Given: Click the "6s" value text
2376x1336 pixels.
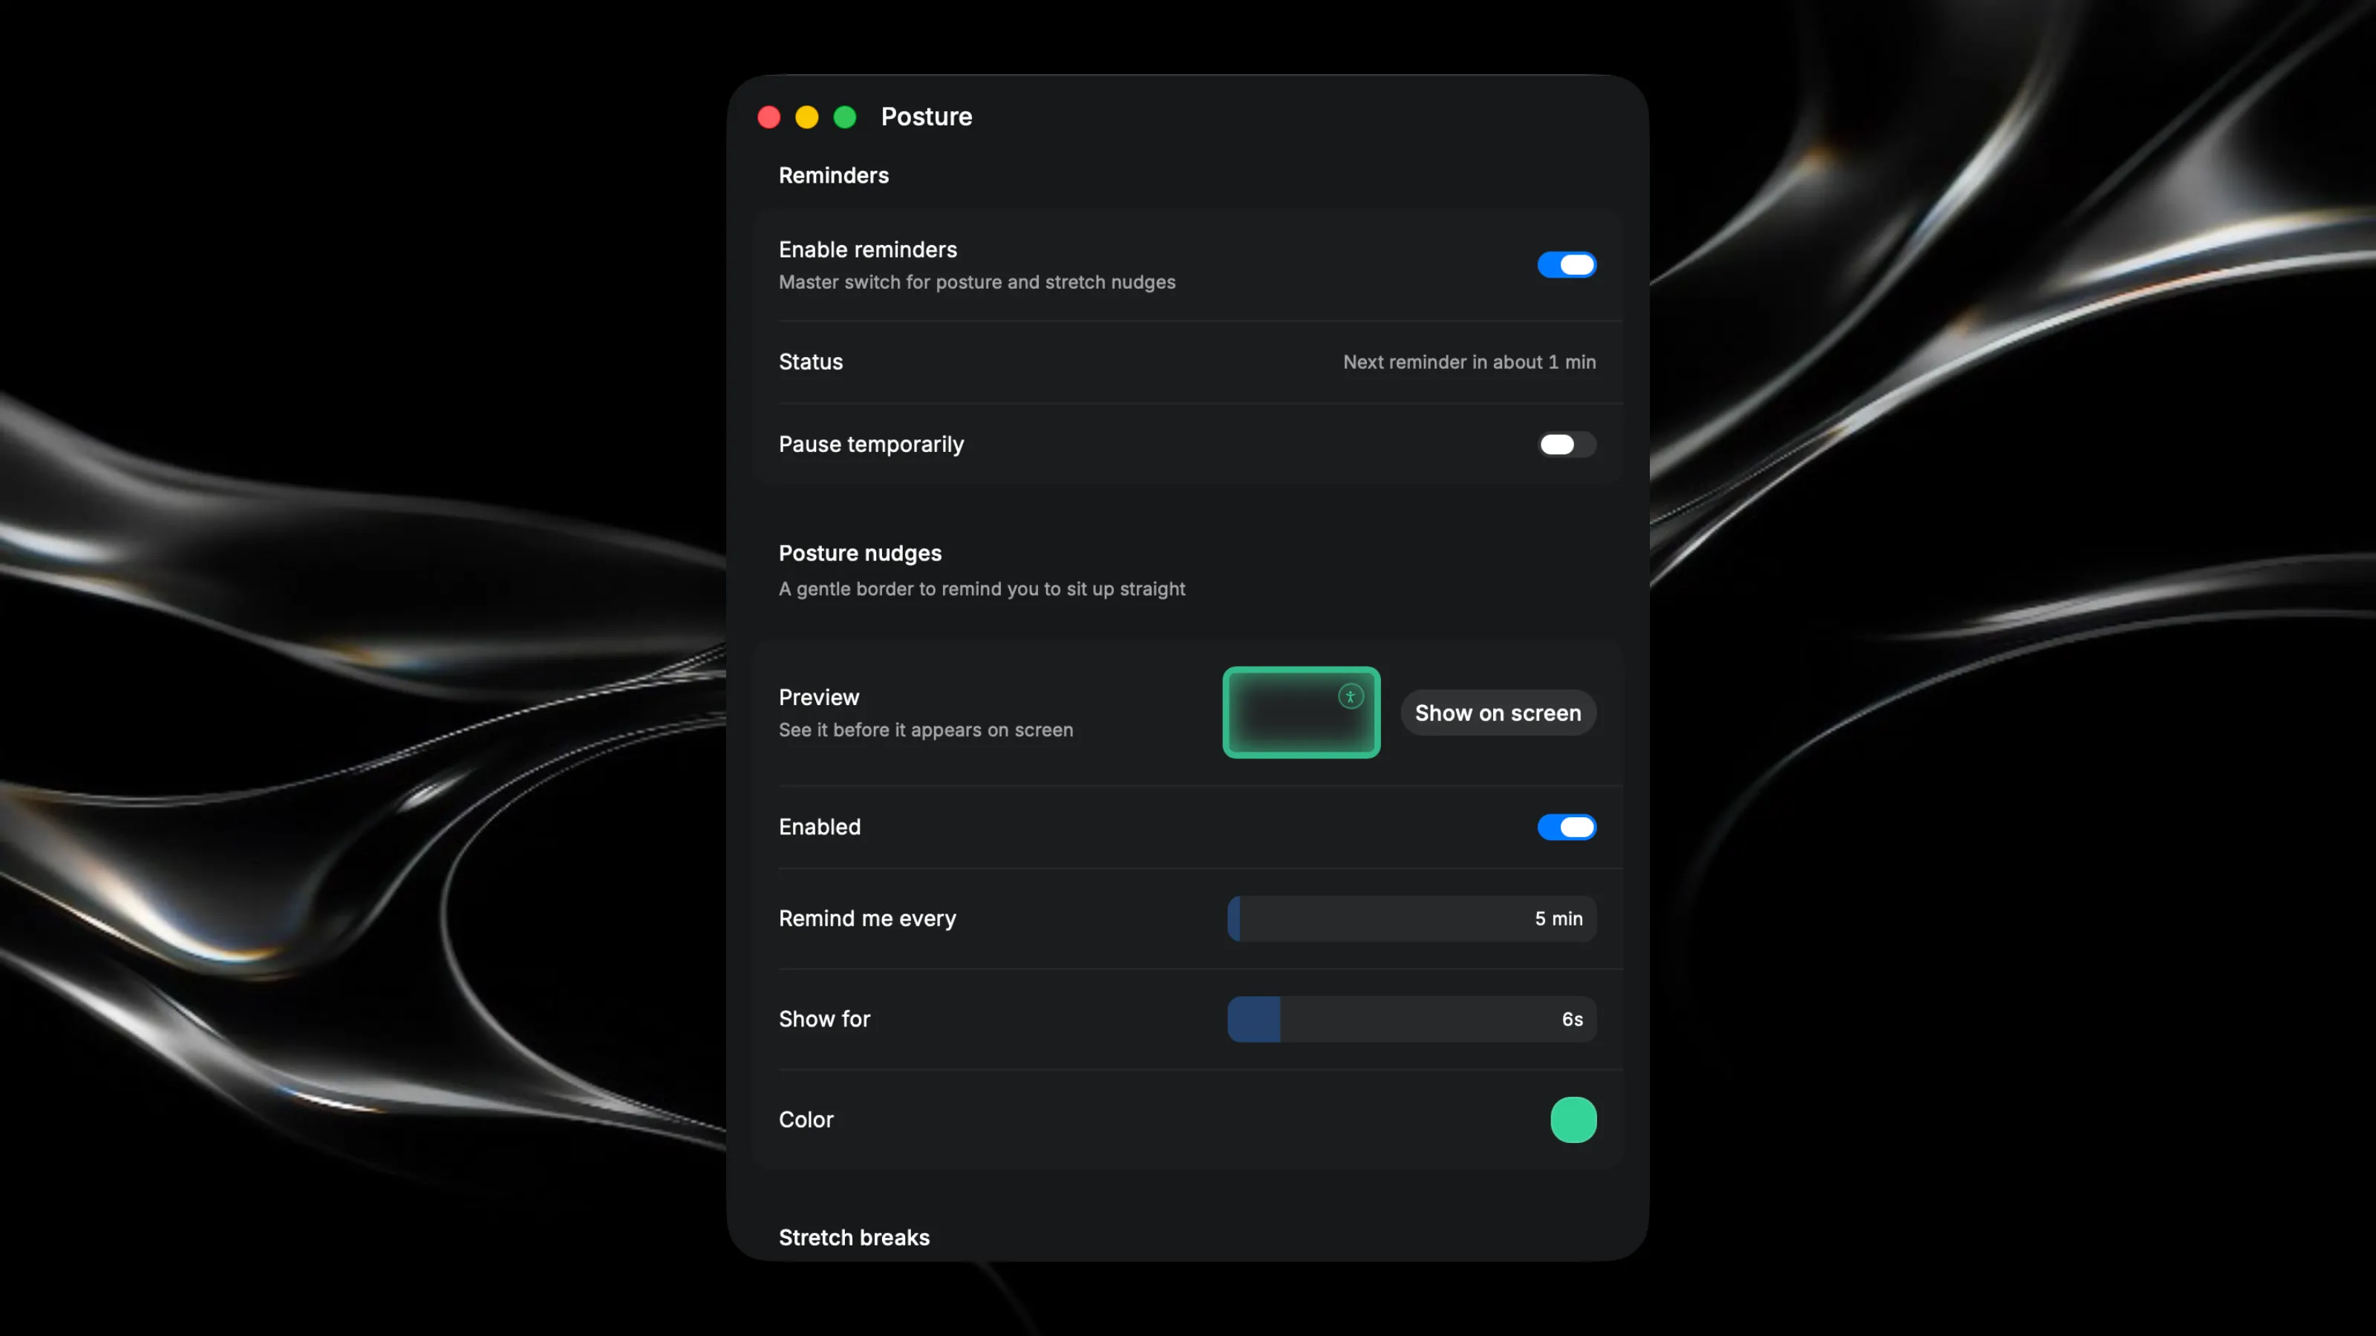Looking at the screenshot, I should coord(1572,1019).
